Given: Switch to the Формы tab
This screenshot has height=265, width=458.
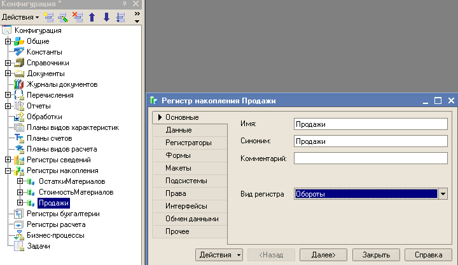Looking at the screenshot, I should 190,155.
